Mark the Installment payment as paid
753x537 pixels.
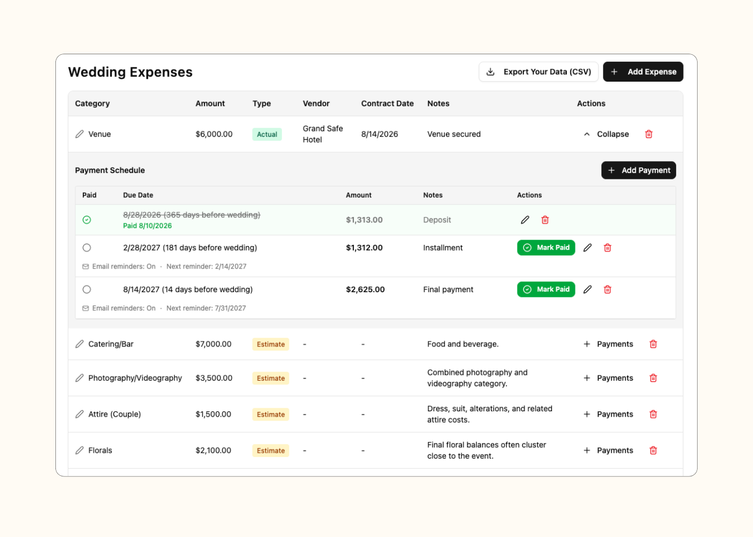[546, 248]
